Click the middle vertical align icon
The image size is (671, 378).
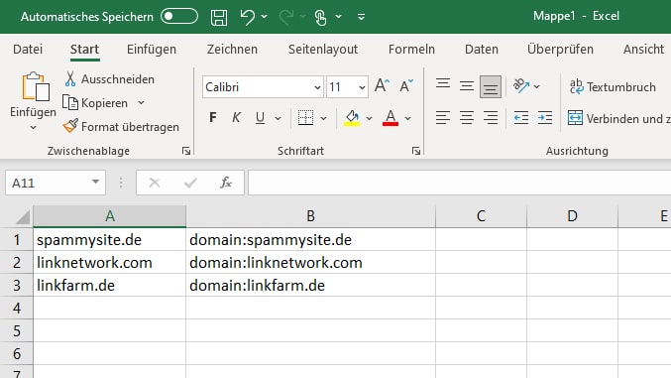[467, 86]
